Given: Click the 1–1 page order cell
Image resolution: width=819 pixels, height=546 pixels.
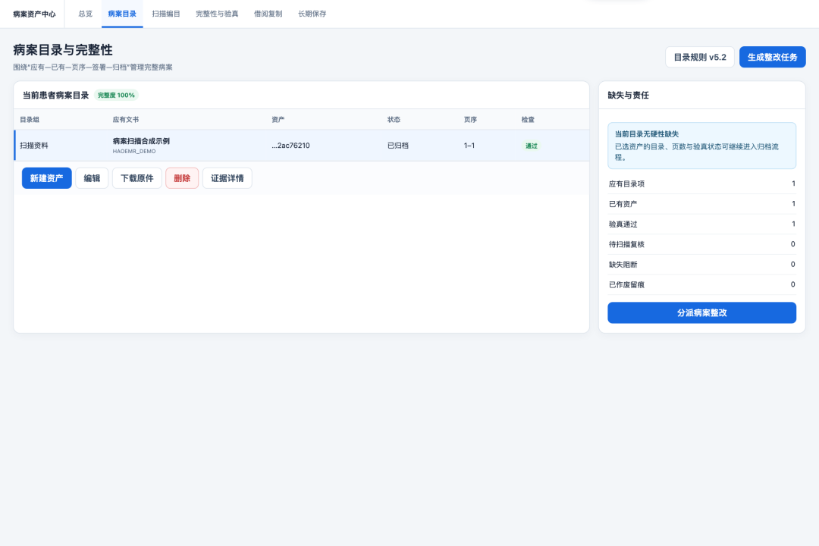Looking at the screenshot, I should coord(469,146).
